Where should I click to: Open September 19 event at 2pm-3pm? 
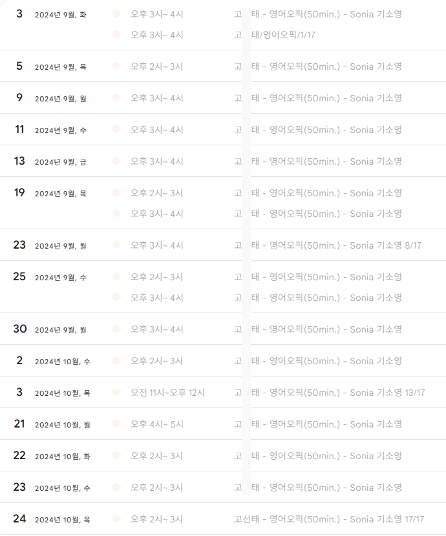click(x=318, y=193)
